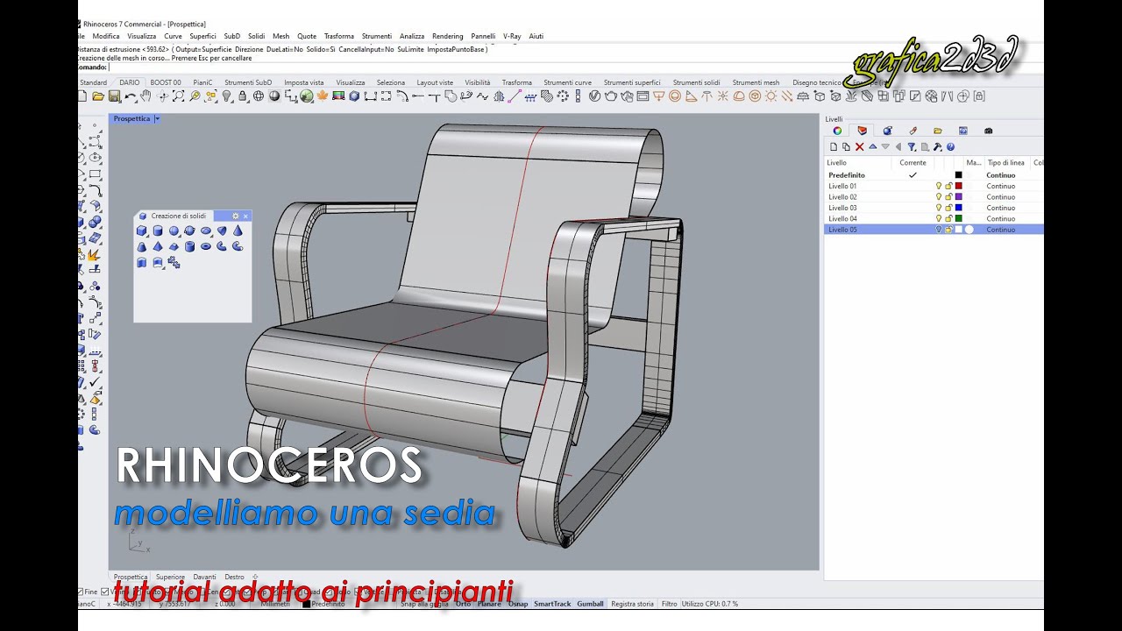Open Creazione di solidi gear options
Screen dimensions: 1122x631
click(235, 216)
